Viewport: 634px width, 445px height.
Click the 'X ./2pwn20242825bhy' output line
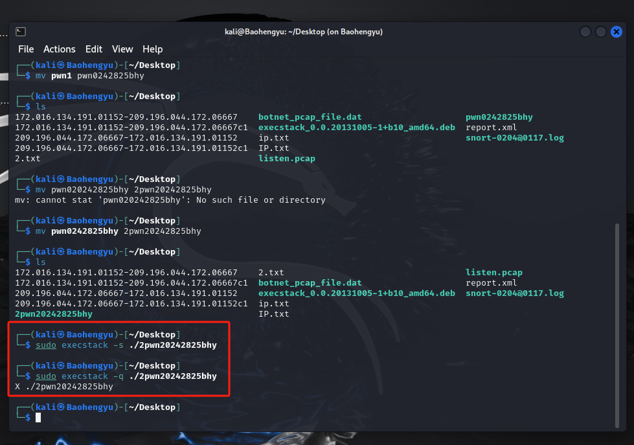click(64, 386)
